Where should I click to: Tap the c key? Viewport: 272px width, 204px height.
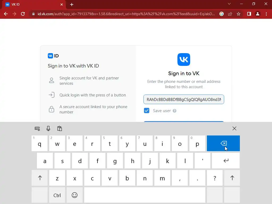pos(92,178)
